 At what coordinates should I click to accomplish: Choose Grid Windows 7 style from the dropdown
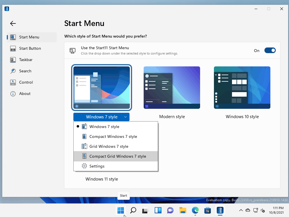tap(109, 146)
